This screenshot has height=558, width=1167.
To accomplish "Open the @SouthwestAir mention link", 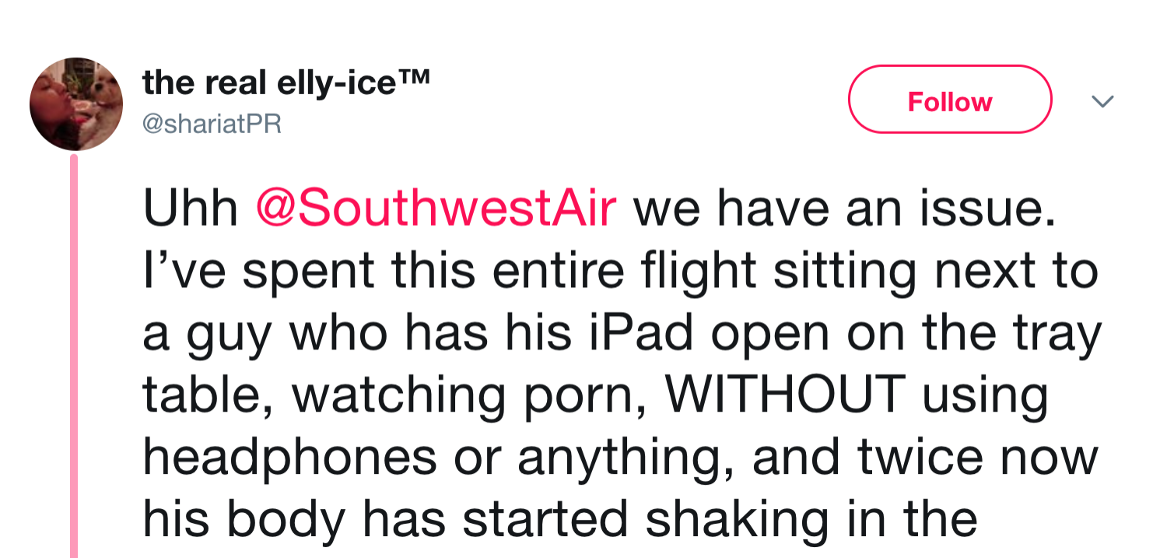I will coord(436,209).
